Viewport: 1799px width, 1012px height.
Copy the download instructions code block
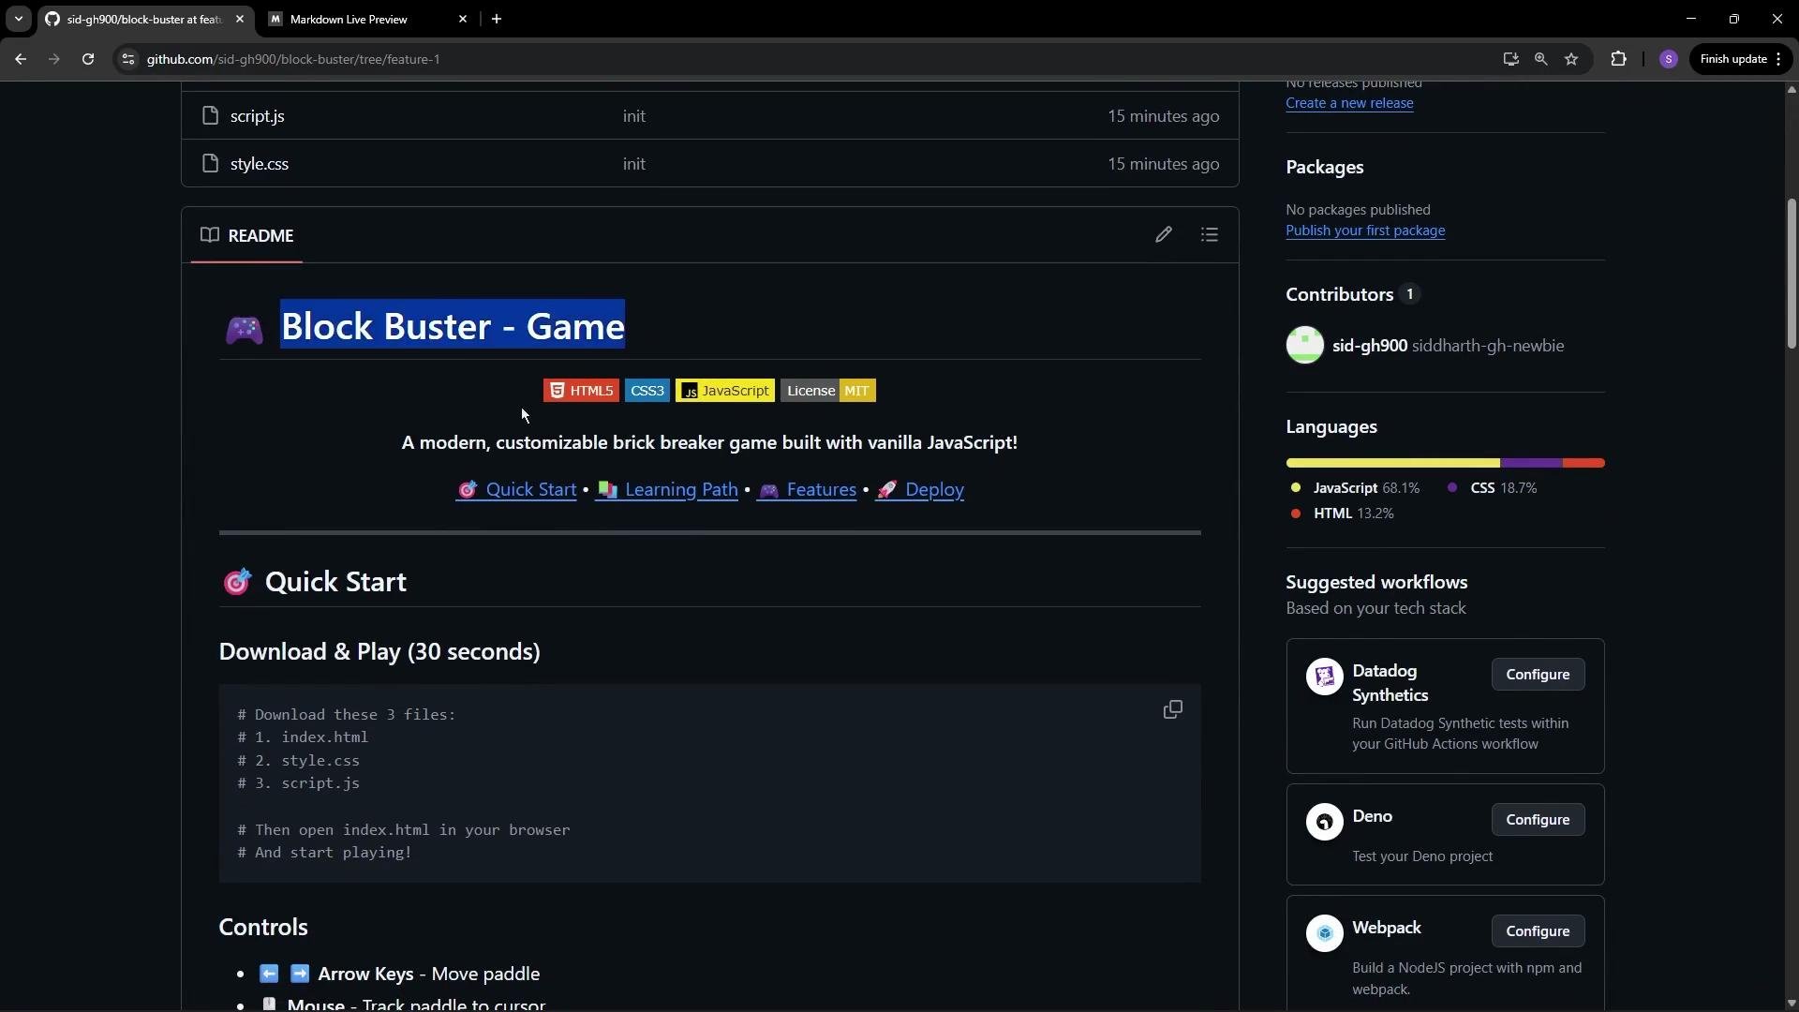[x=1172, y=710]
